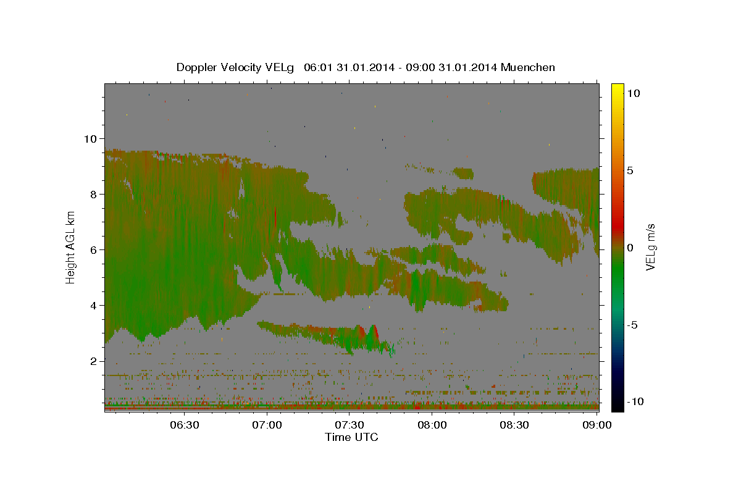Click the location name 'Muenchen' in title
741x494 pixels.
[529, 67]
